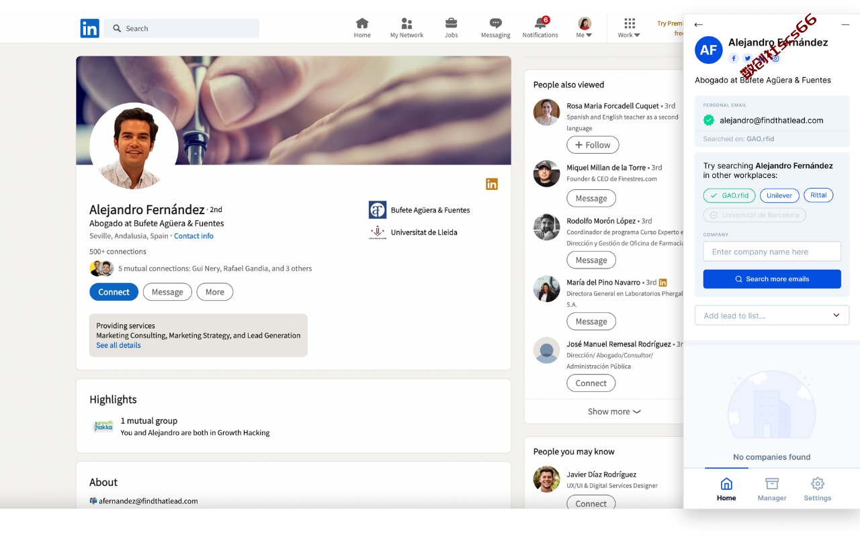Open Contact info link
This screenshot has height=537, width=860.
tap(193, 236)
